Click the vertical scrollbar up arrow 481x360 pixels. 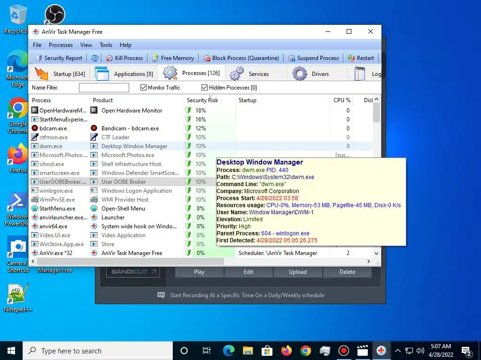[376, 99]
